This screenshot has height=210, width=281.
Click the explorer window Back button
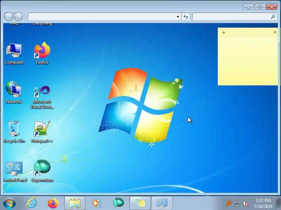8,16
